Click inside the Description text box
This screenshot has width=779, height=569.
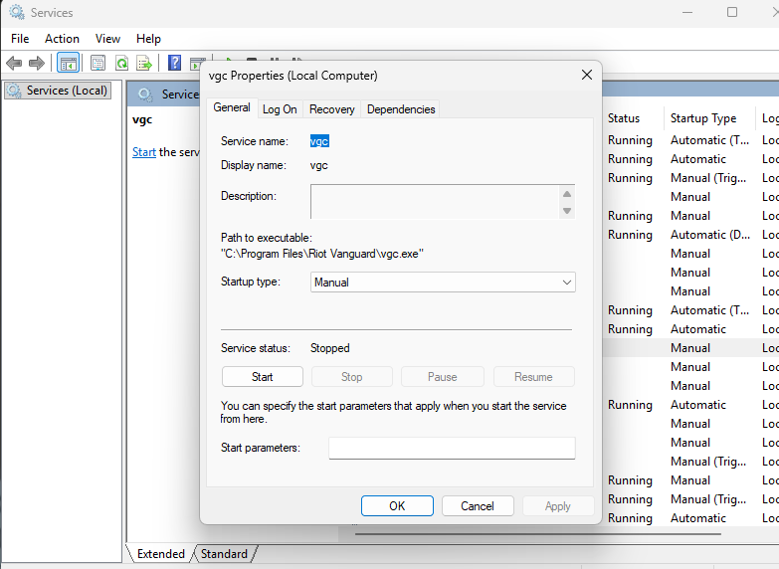pyautogui.click(x=435, y=202)
